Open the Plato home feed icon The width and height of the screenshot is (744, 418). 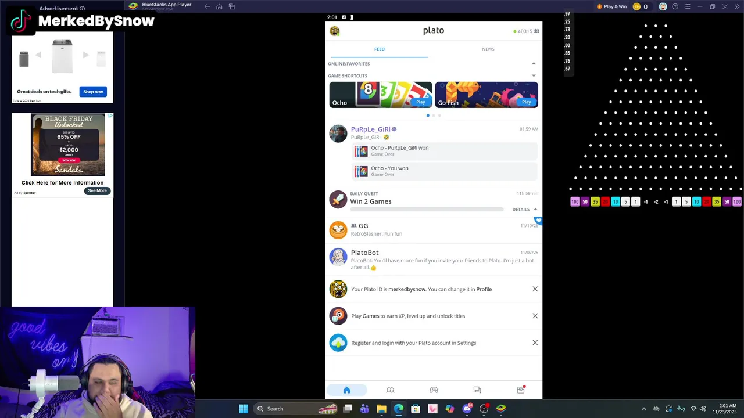(x=347, y=390)
